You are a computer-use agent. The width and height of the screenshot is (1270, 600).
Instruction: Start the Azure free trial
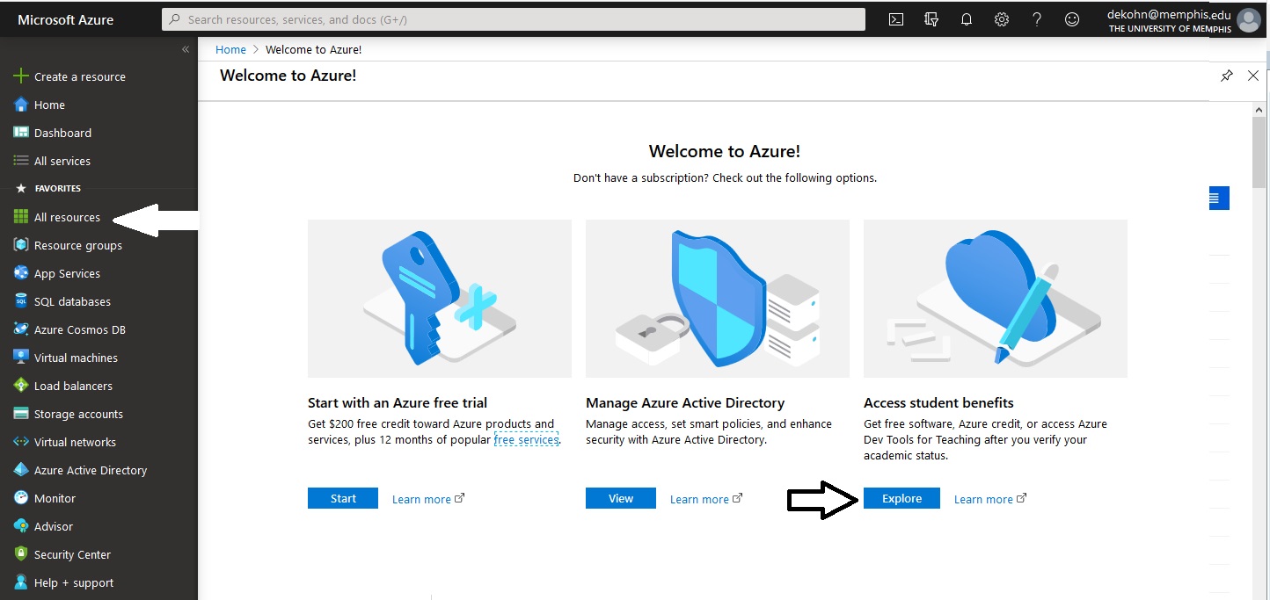point(343,498)
